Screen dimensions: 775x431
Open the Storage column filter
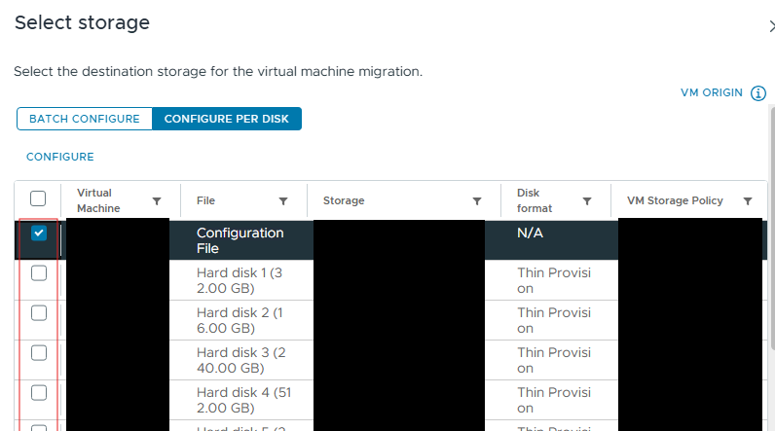tap(477, 201)
